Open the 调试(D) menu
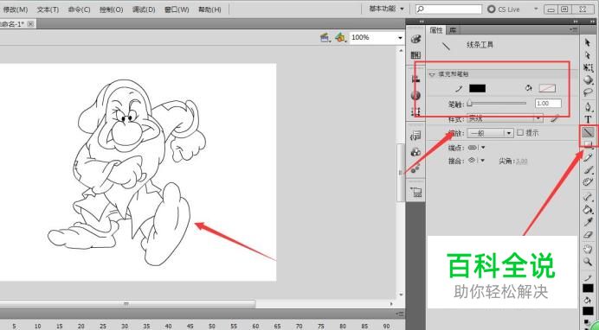The image size is (599, 330). (144, 10)
